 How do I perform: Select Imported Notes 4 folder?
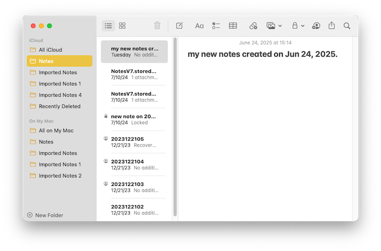[x=60, y=95]
